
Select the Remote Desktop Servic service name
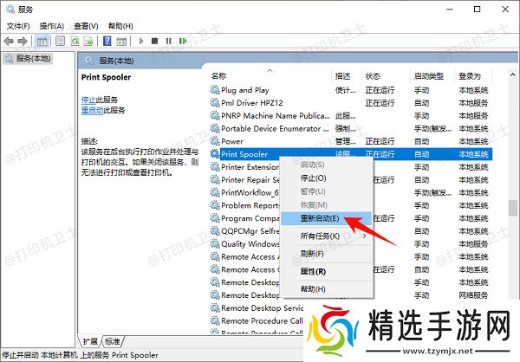pyautogui.click(x=262, y=308)
